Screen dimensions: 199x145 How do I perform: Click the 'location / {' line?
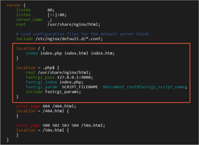[31, 48]
